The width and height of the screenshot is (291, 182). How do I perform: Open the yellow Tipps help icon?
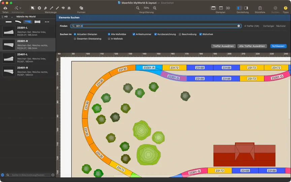pyautogui.click(x=286, y=8)
